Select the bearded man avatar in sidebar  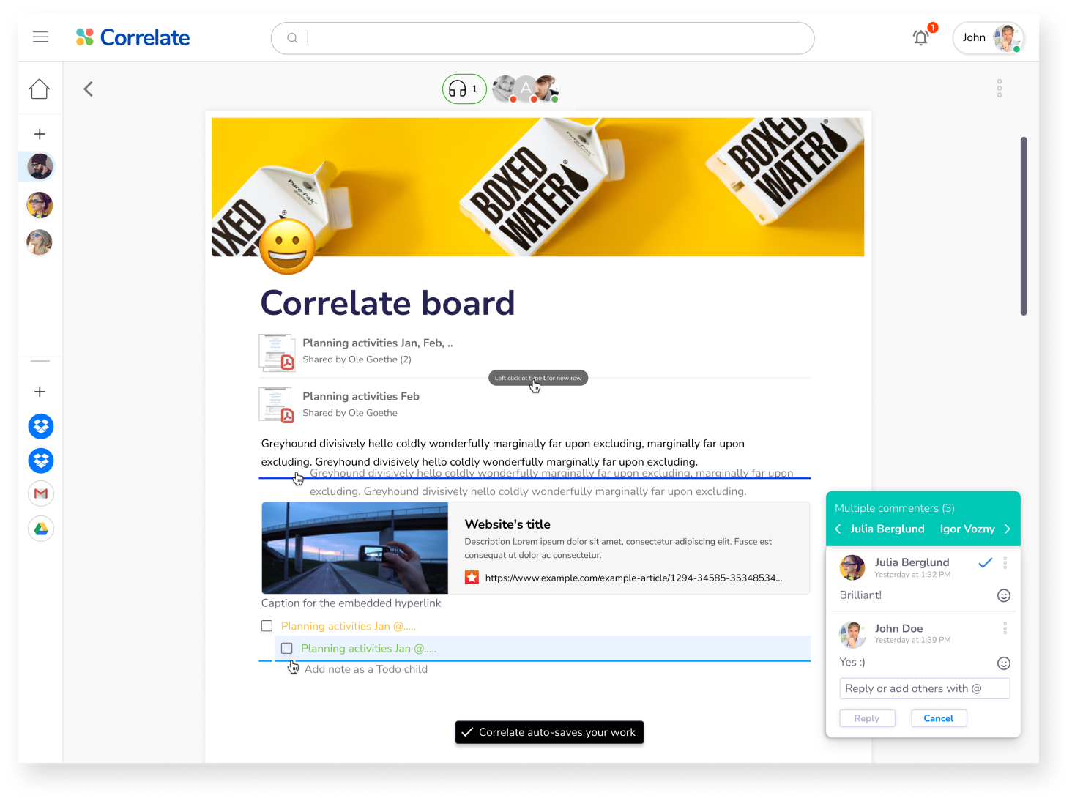point(40,167)
